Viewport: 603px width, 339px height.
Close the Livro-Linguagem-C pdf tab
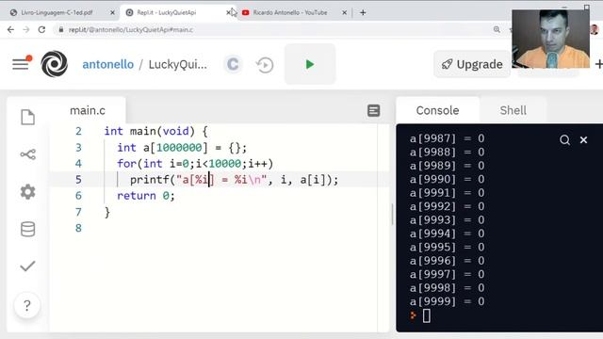point(112,12)
